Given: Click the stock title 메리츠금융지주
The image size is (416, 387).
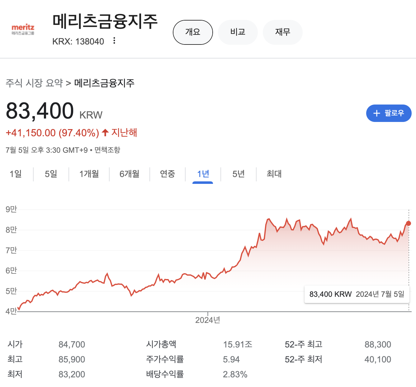Looking at the screenshot, I should tap(105, 21).
